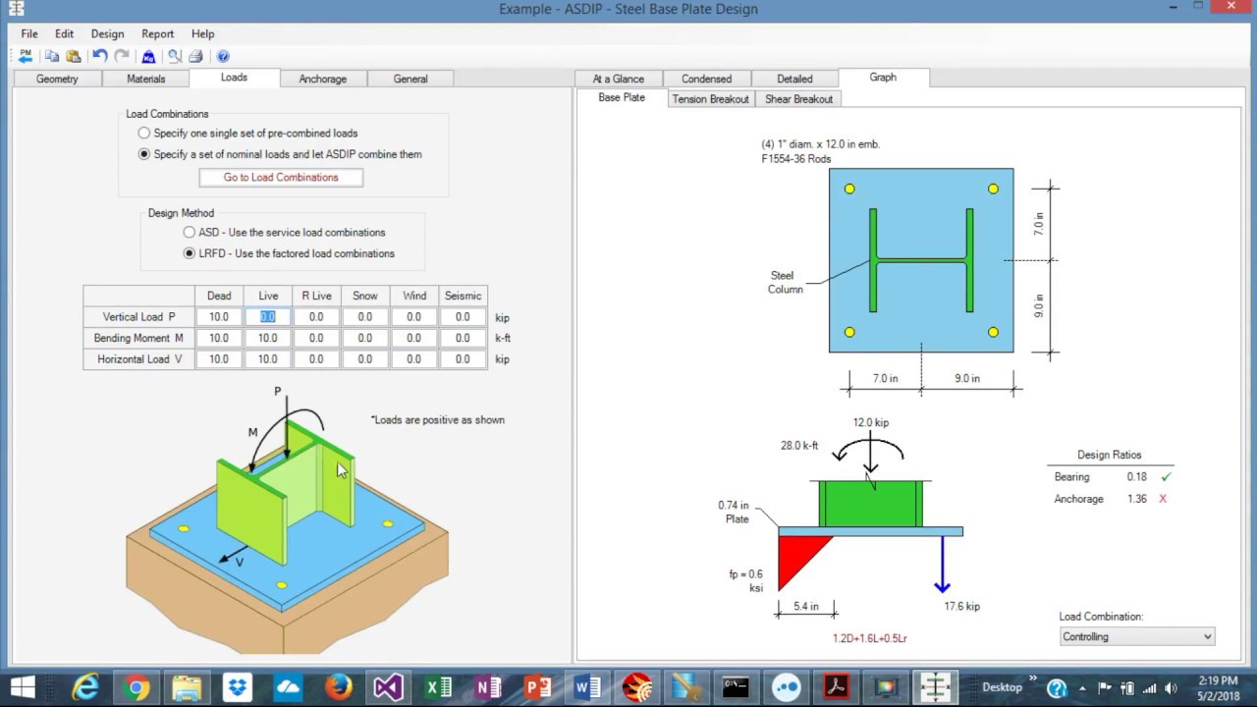Open the Help menu

point(202,33)
